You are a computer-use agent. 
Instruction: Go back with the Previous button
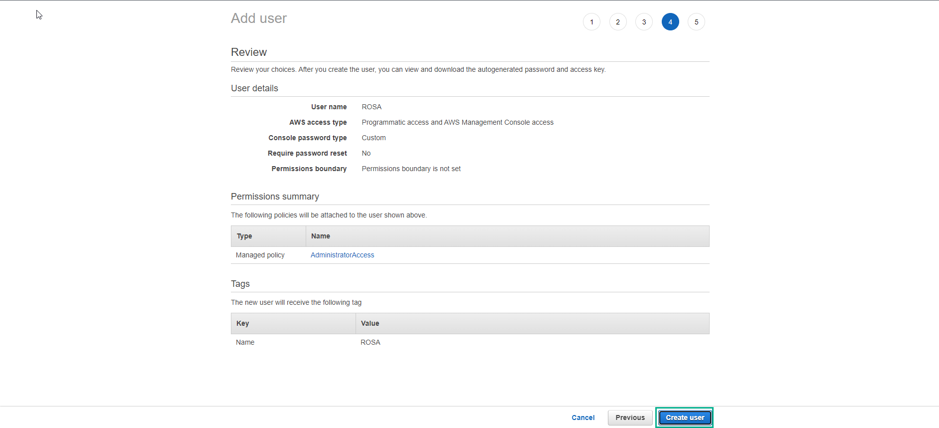[630, 418]
